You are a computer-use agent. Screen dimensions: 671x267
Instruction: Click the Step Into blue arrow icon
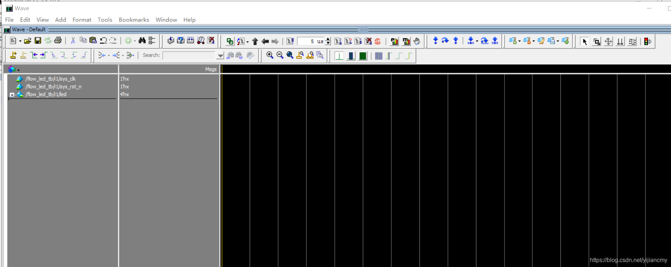click(x=435, y=41)
